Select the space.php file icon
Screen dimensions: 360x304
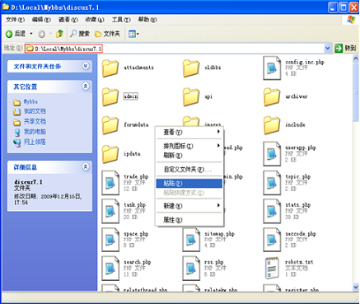point(110,240)
